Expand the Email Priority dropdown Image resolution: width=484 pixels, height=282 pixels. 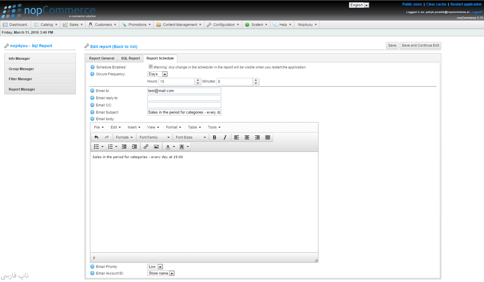[x=155, y=267]
